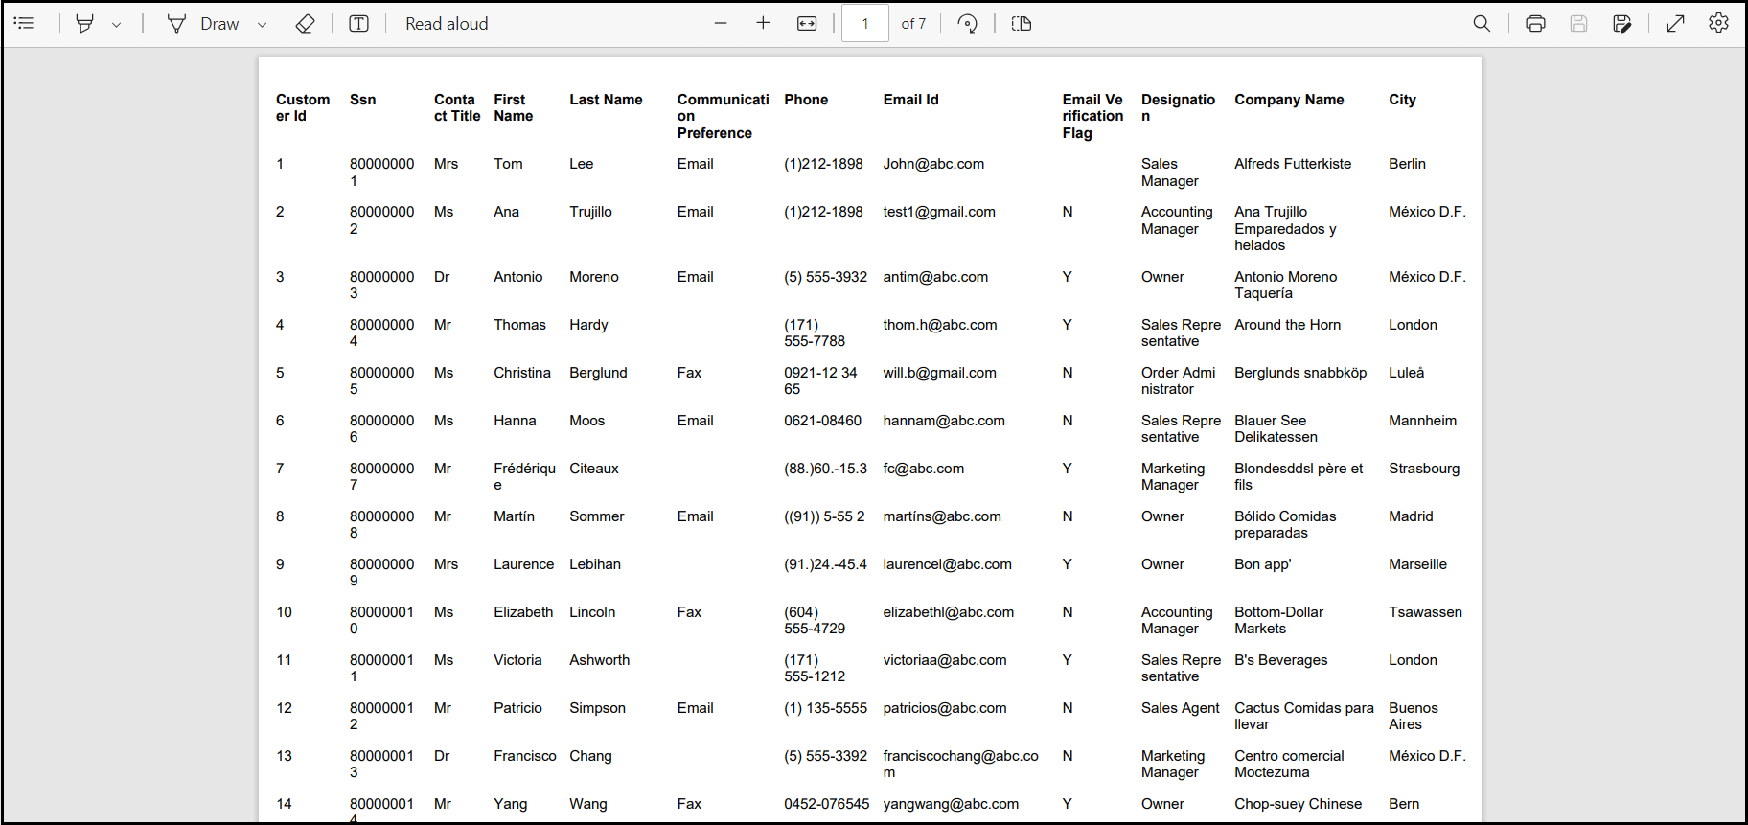The width and height of the screenshot is (1748, 825).
Task: Select the email will.b@gmail.com
Action: [939, 373]
